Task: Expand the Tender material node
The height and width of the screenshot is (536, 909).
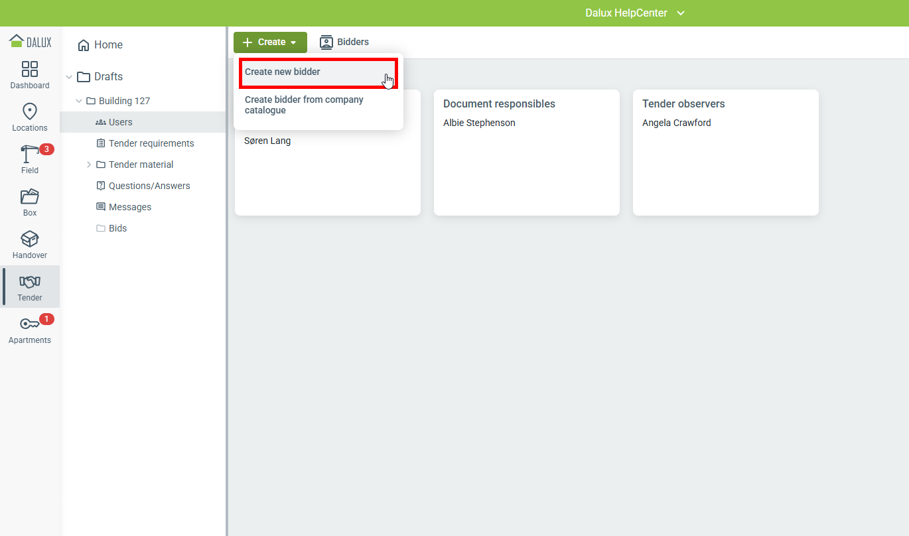Action: click(x=89, y=165)
